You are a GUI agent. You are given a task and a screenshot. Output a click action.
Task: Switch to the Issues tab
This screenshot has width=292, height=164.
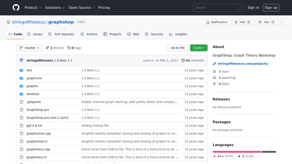[34, 34]
